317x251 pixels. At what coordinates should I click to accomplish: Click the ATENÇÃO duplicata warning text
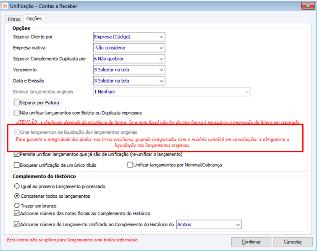(x=157, y=122)
